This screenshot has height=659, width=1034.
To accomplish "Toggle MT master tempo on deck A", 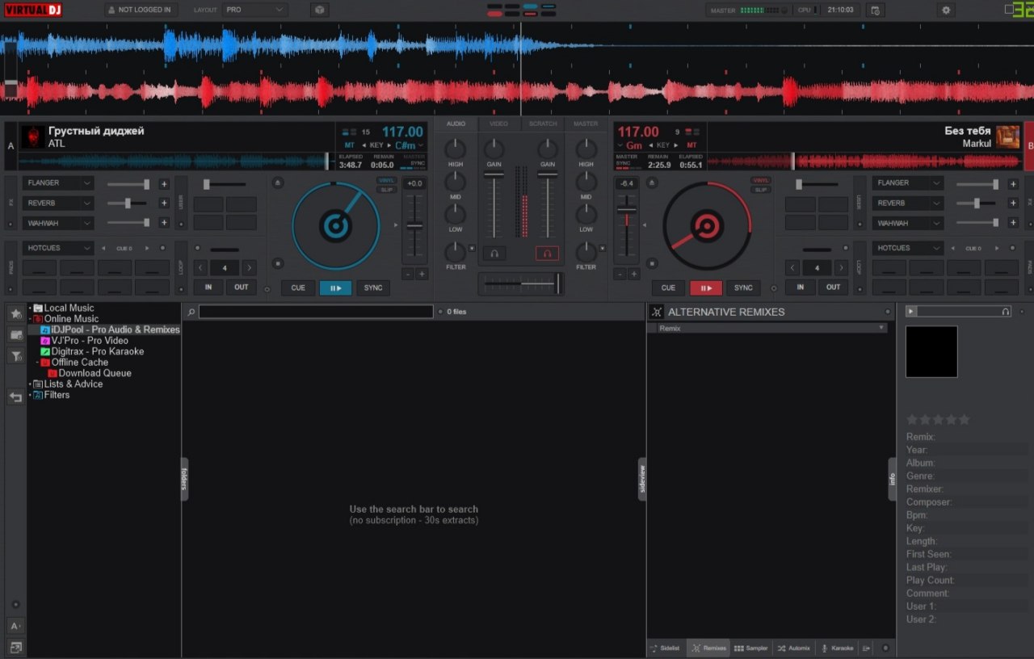I will [x=350, y=145].
